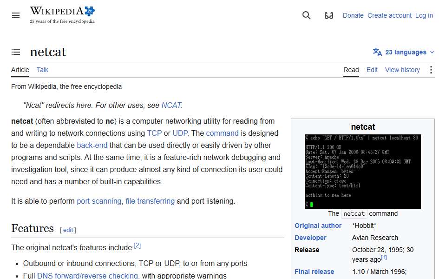This screenshot has height=279, width=446.
Task: Click reference [1] after years ago
Action: (x=384, y=258)
